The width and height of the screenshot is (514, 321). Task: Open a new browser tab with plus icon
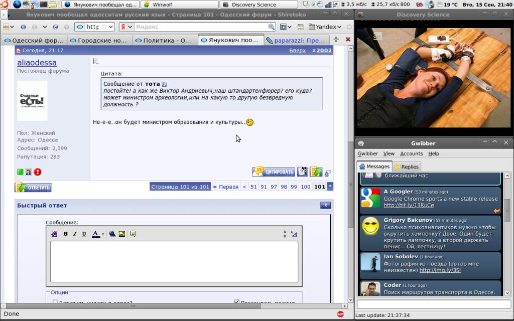pos(336,39)
